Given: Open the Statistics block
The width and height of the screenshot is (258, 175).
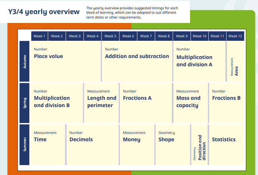Looking at the screenshot, I should [x=224, y=140].
